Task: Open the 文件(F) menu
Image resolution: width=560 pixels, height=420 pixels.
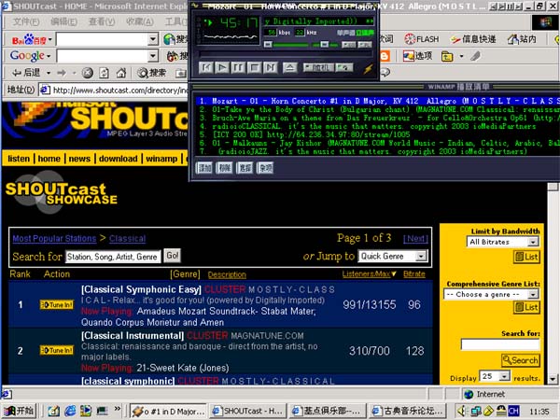Action: point(26,22)
